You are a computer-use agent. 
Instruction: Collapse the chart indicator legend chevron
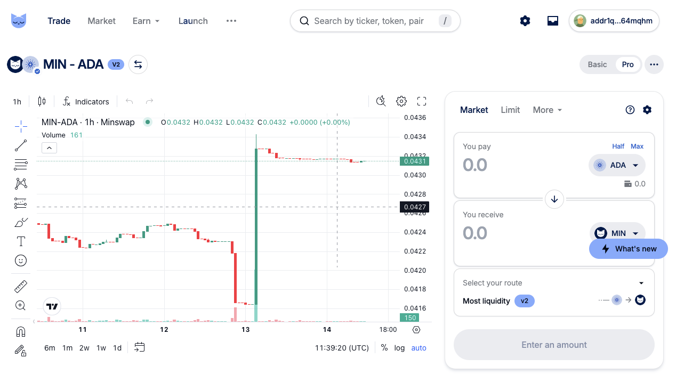49,148
